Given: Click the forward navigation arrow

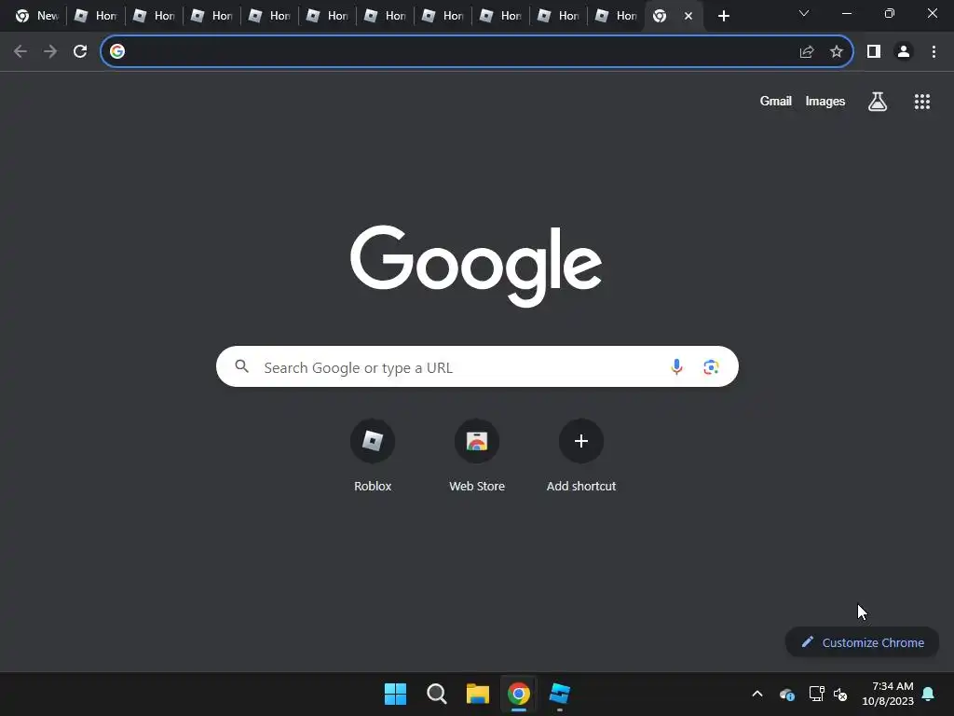Looking at the screenshot, I should click(50, 52).
